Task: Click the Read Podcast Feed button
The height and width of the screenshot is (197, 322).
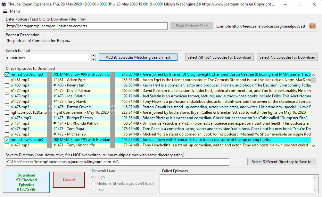Action: 192,26
